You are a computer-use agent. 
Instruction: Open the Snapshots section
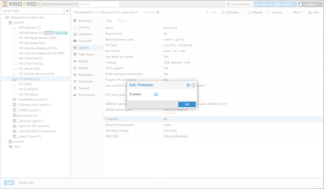click(x=85, y=82)
